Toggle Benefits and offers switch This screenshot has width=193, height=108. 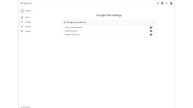tap(152, 31)
